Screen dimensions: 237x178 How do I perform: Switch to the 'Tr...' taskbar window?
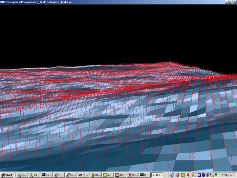tap(59, 175)
